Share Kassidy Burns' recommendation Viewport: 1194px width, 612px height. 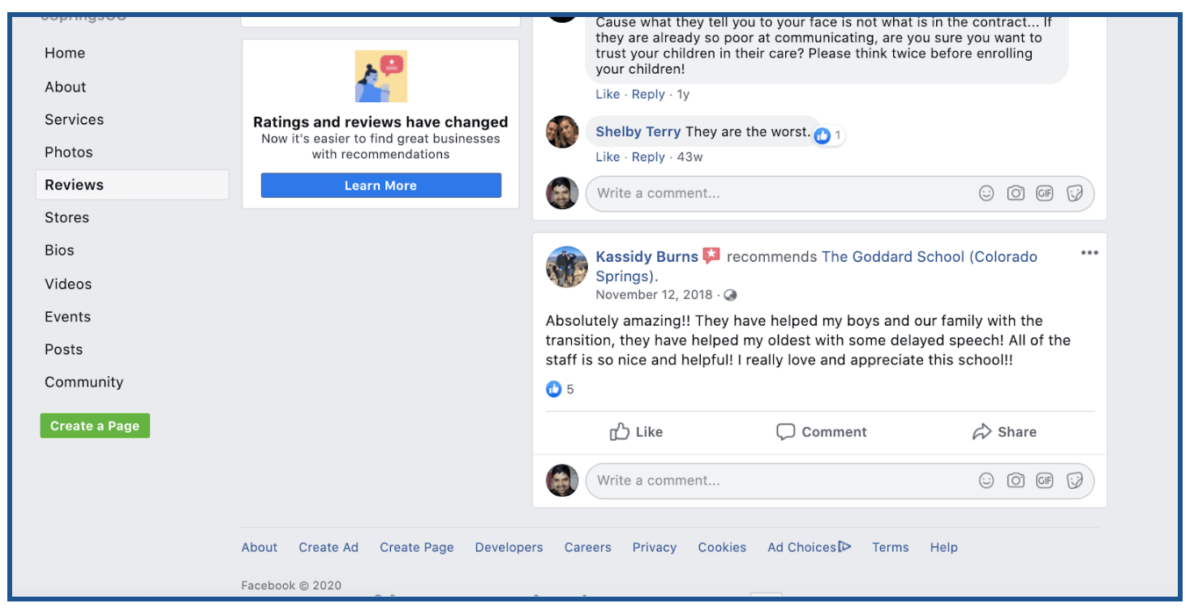pos(1004,432)
